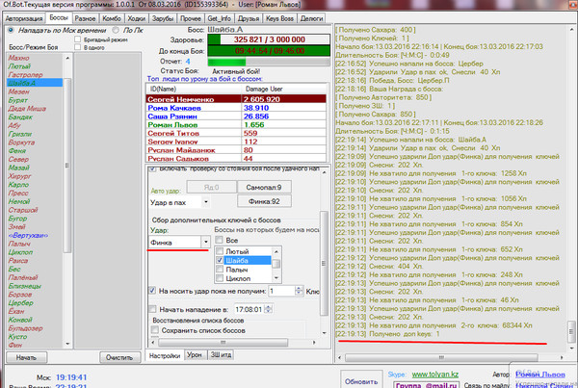
Task: Check the 'Все' bosses checkbox
Action: tap(219, 241)
